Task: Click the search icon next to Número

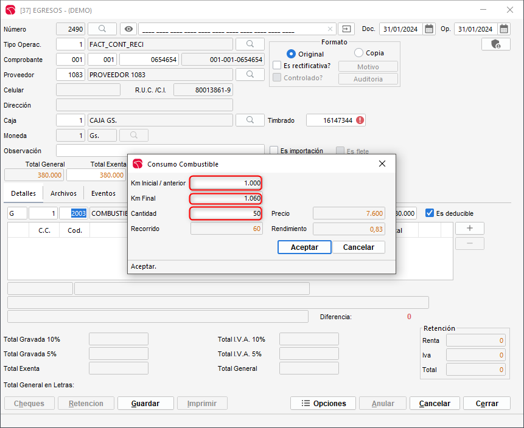Action: [102, 29]
